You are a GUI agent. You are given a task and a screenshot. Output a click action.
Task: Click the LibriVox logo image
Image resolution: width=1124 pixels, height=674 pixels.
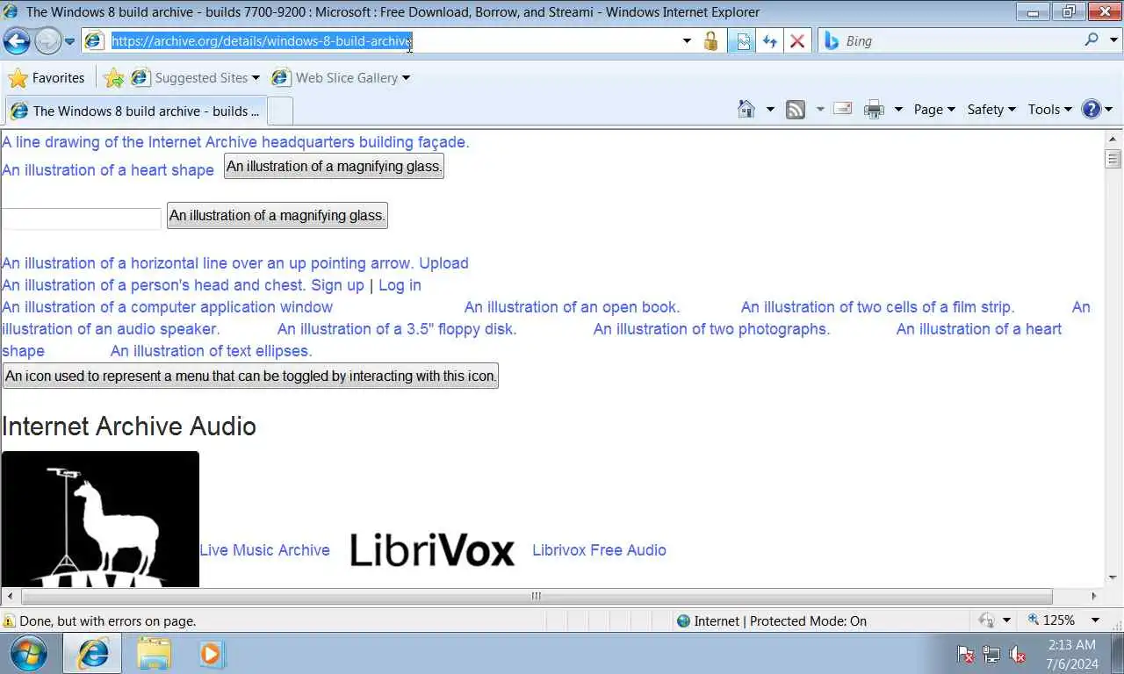tap(432, 550)
